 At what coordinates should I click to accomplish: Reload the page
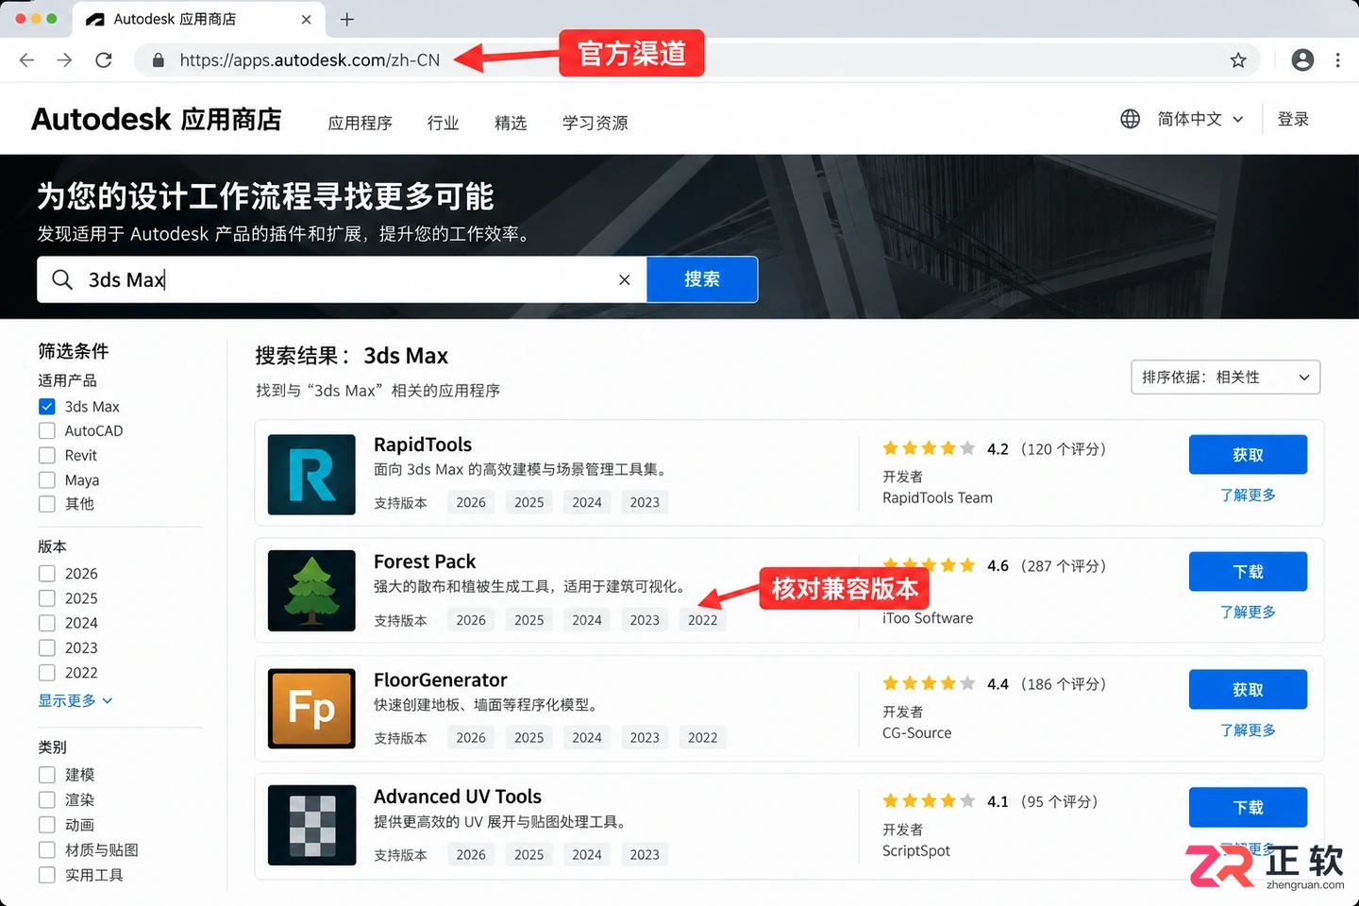tap(104, 60)
